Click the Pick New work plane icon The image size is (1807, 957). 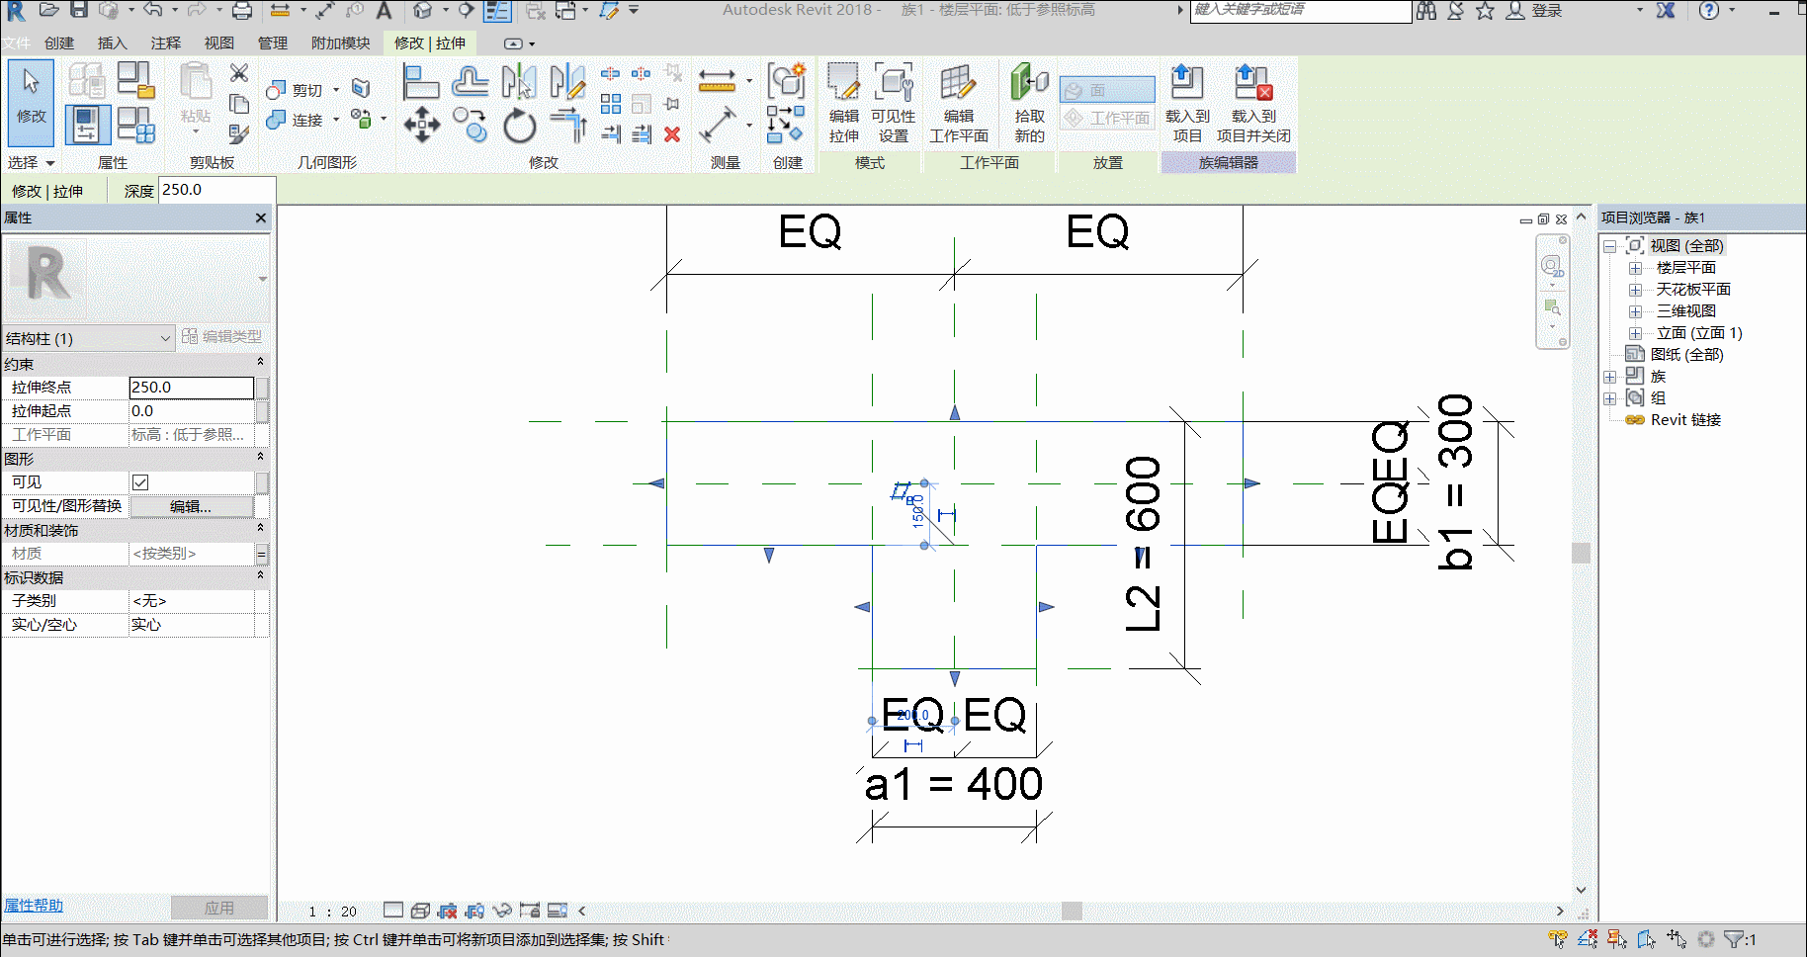1029,103
